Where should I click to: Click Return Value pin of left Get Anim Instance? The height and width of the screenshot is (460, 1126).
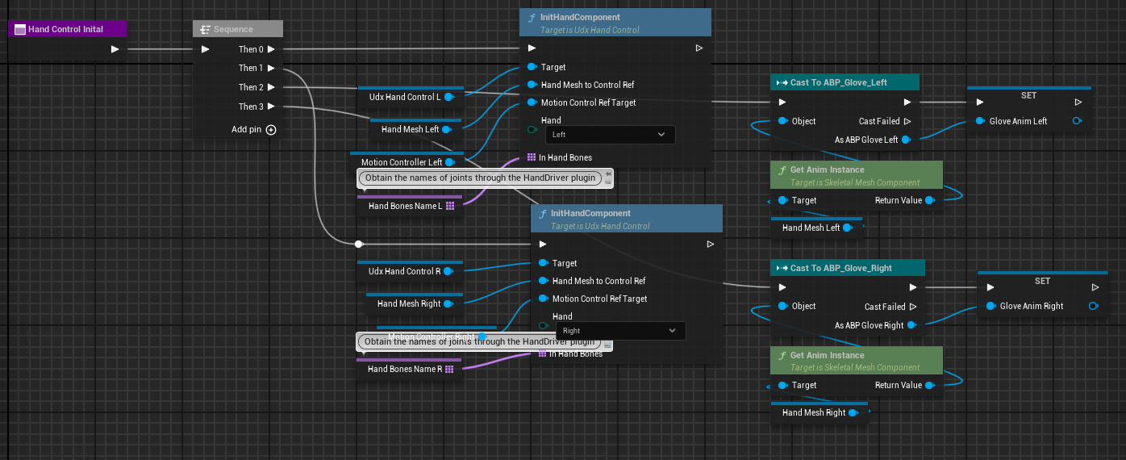[x=930, y=201]
